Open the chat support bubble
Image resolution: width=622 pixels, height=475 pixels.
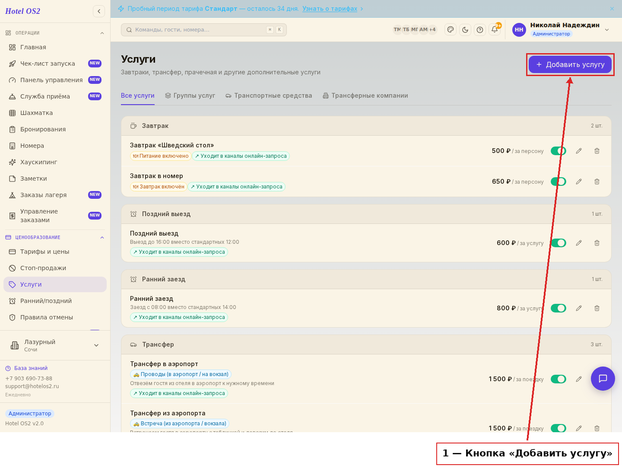(x=603, y=379)
